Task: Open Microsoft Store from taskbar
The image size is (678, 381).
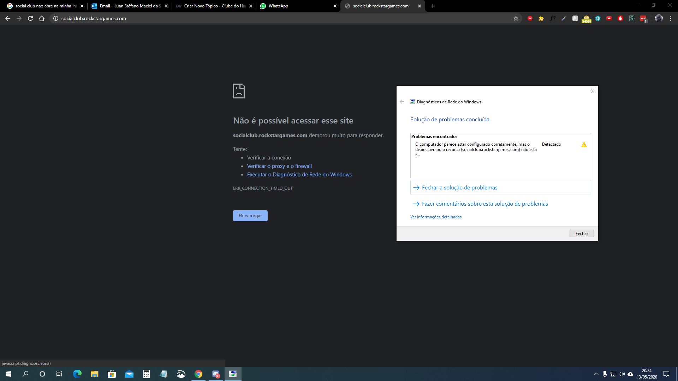Action: click(112, 374)
